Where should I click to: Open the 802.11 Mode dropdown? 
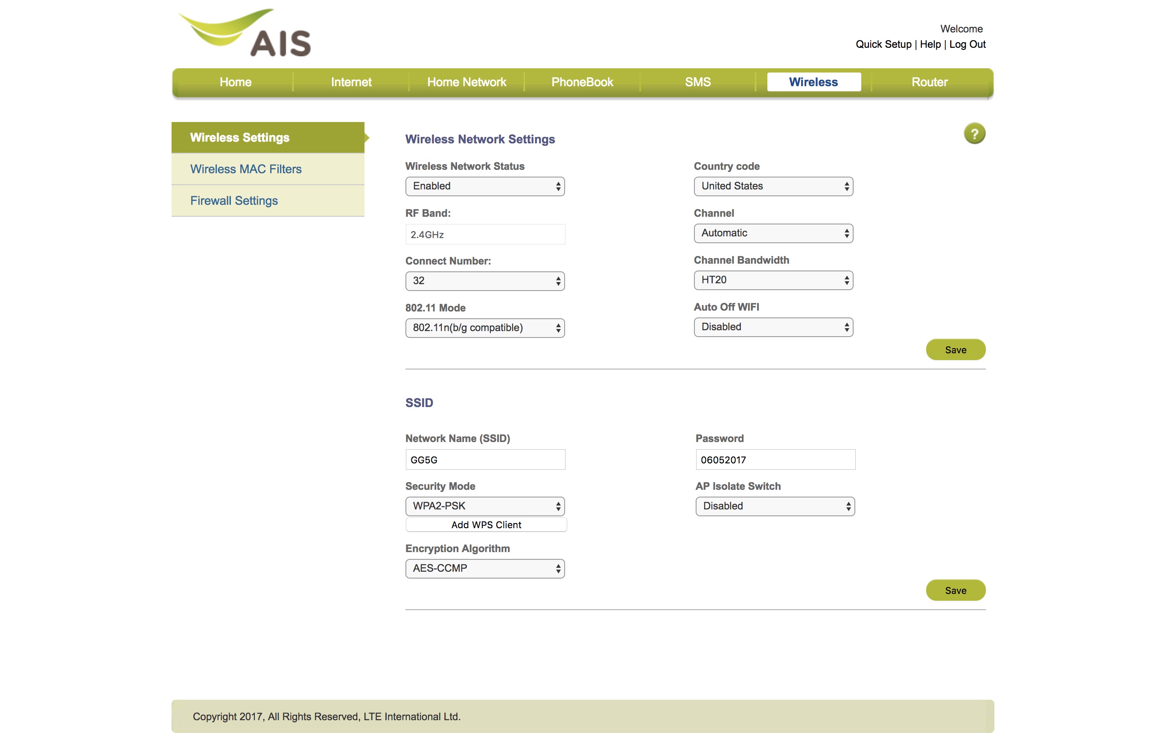click(x=485, y=328)
